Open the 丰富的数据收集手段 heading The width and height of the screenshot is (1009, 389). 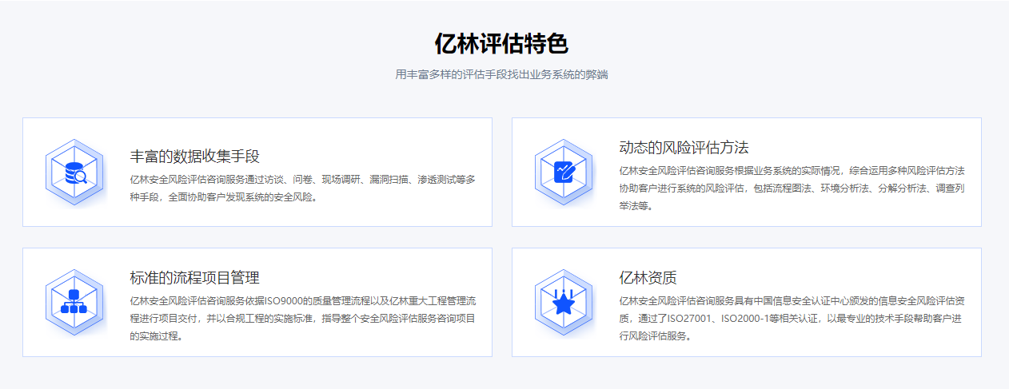(194, 157)
